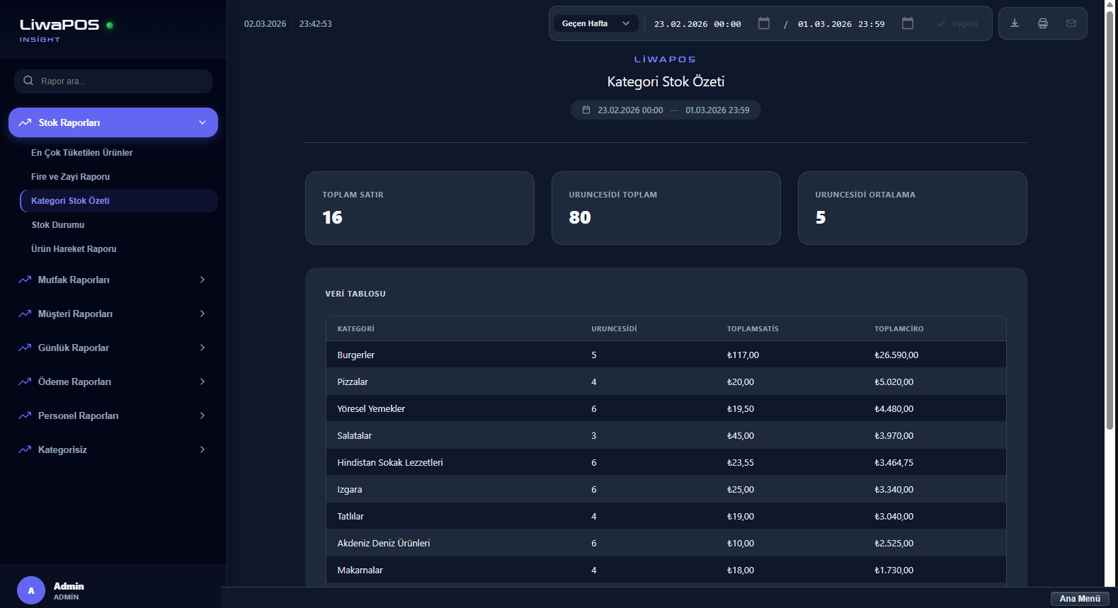Click the Ana Menü button
Image resolution: width=1118 pixels, height=608 pixels.
(1079, 599)
